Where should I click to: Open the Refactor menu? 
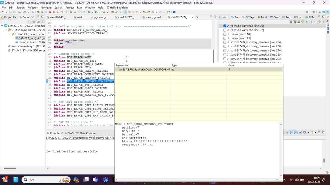pyautogui.click(x=32, y=7)
